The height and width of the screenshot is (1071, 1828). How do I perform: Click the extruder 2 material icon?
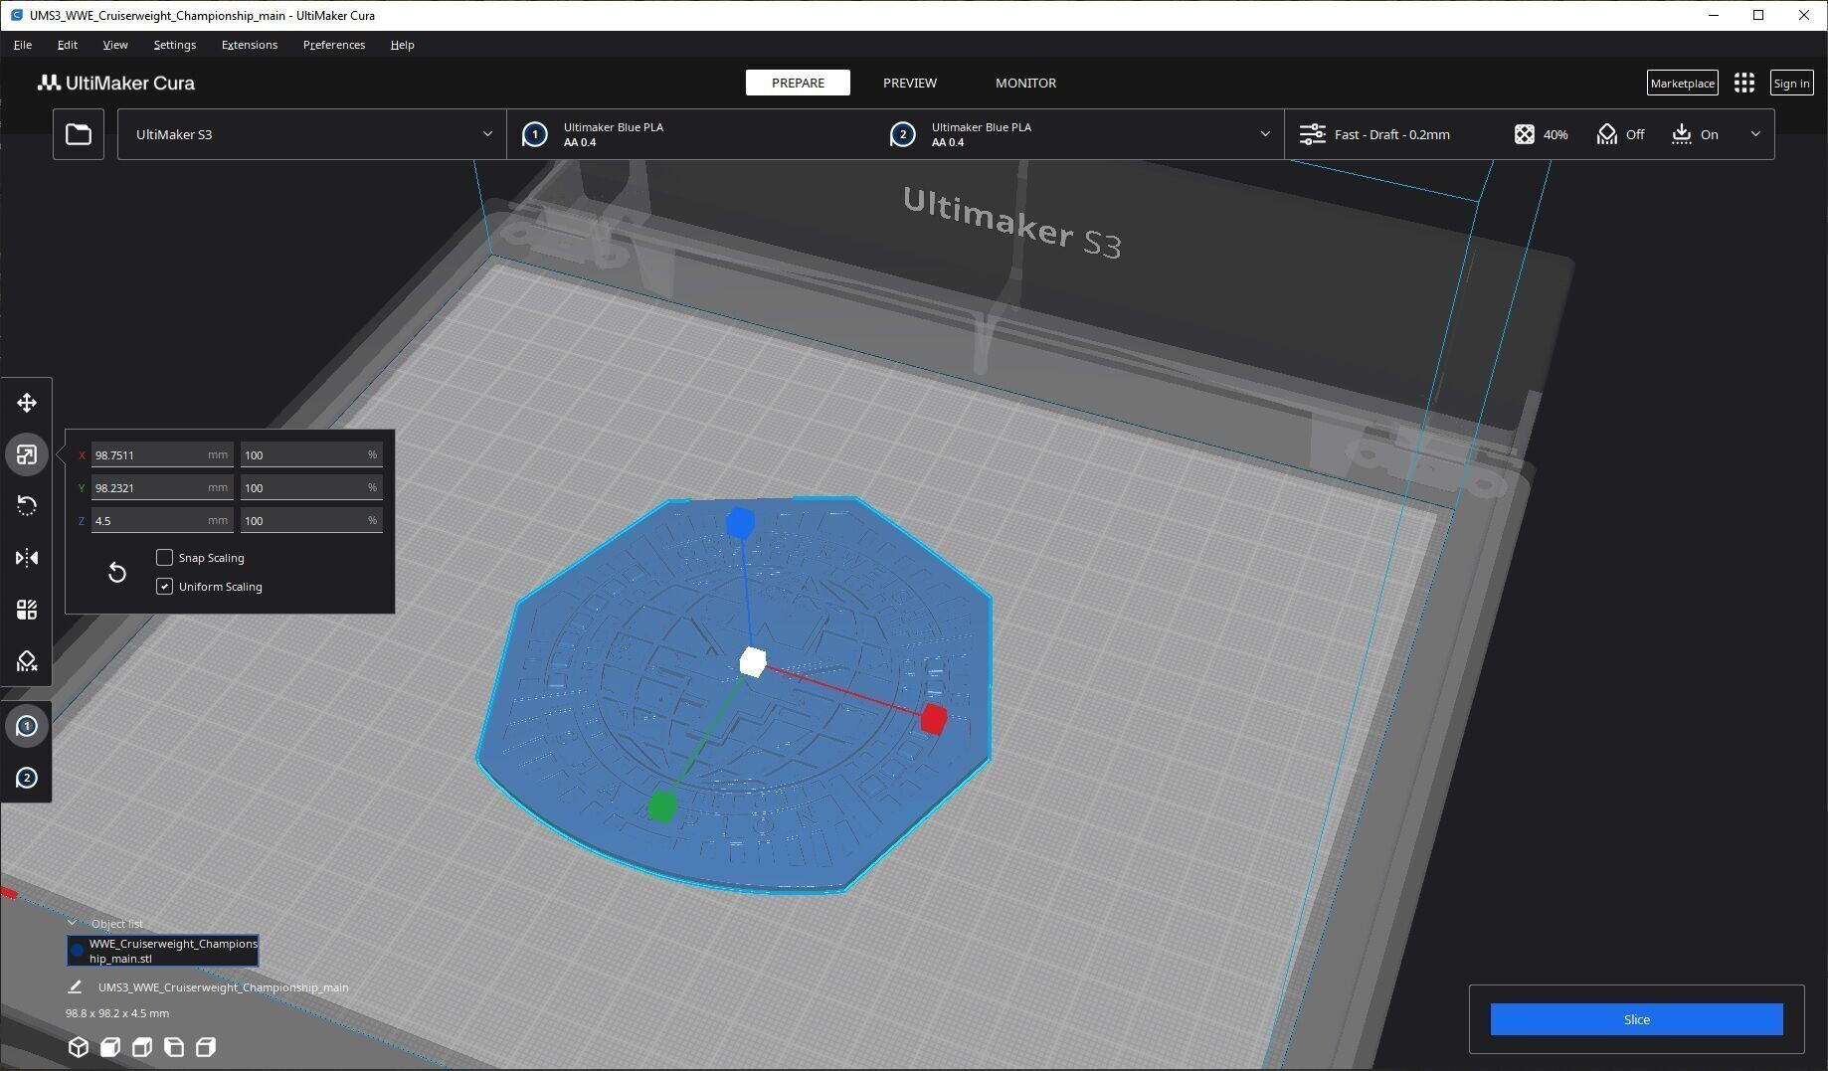click(903, 134)
